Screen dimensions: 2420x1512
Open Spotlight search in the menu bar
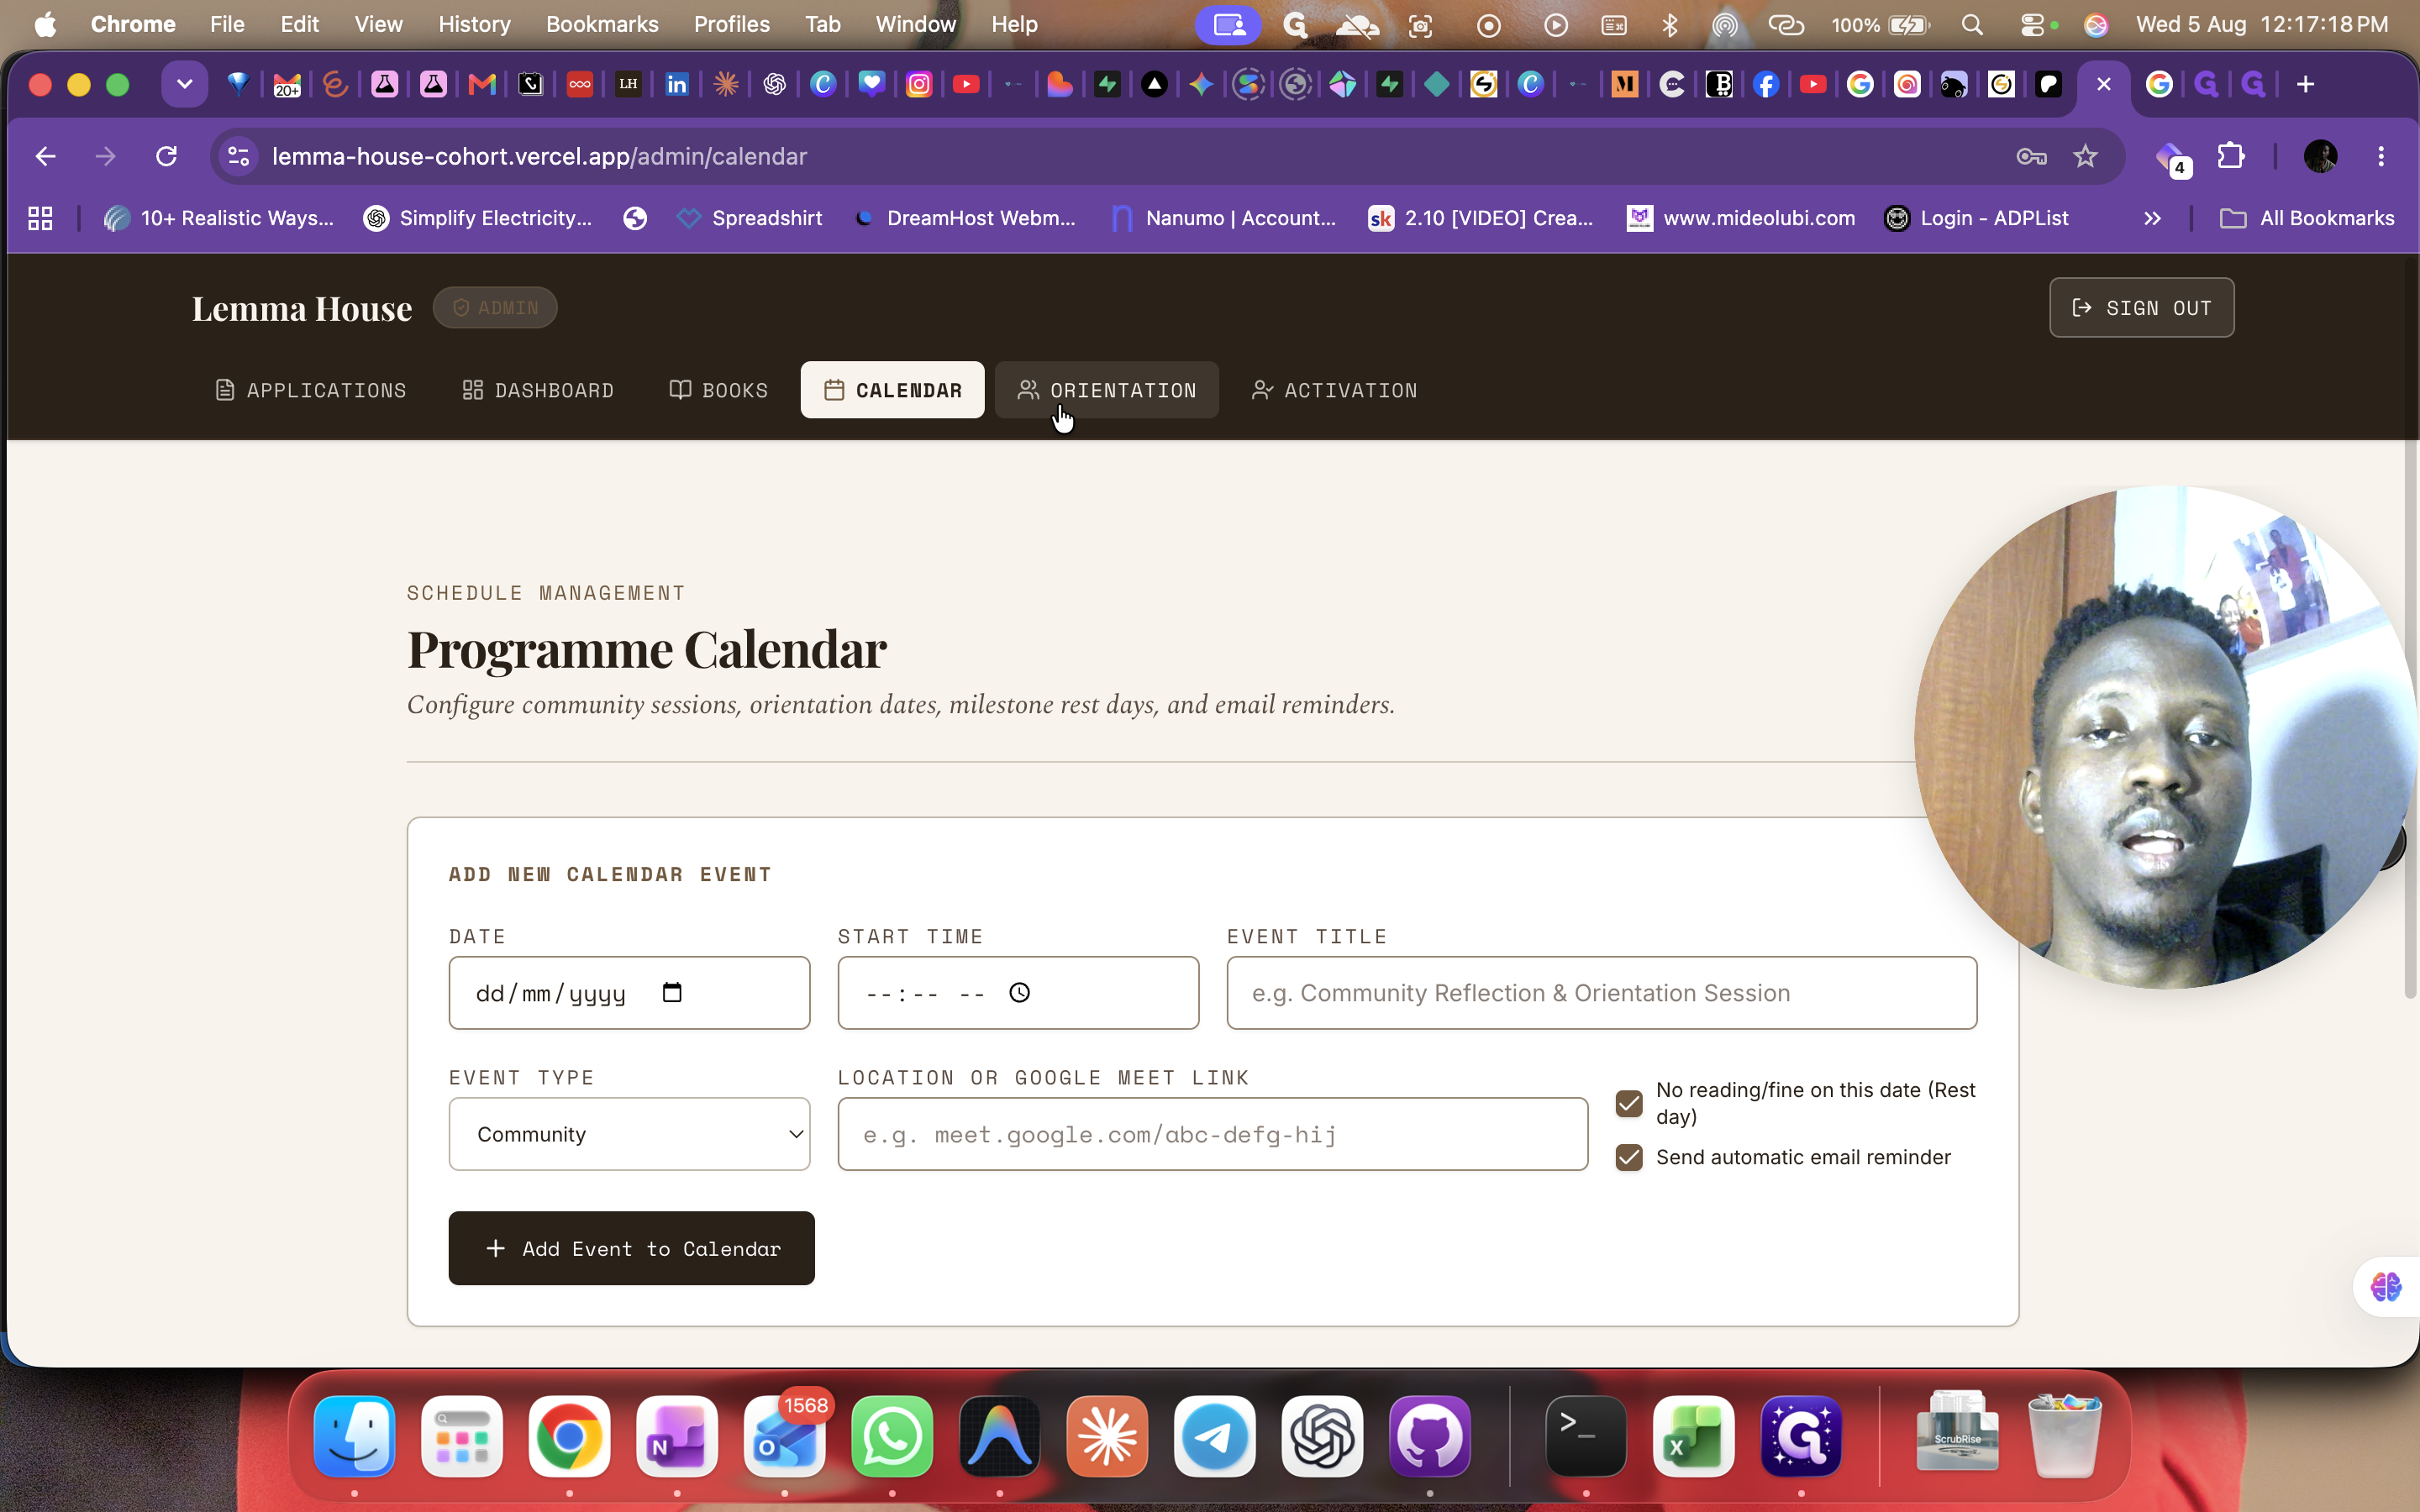(1972, 24)
